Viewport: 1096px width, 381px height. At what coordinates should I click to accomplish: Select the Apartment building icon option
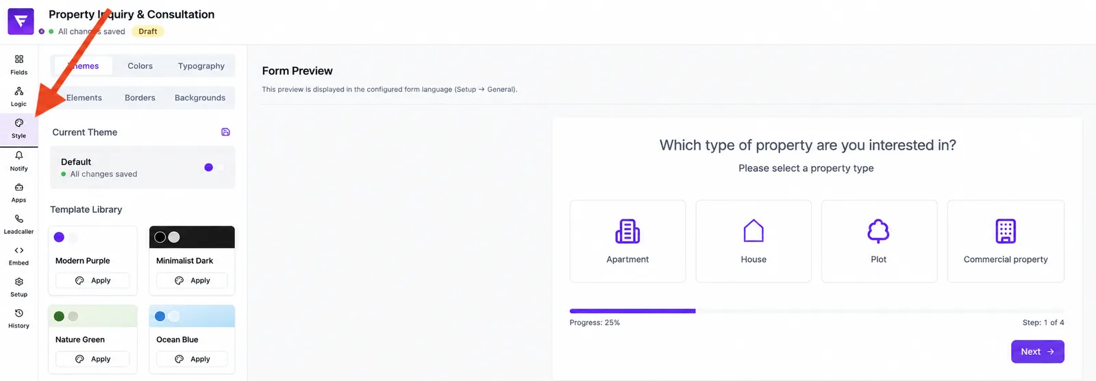tap(627, 241)
